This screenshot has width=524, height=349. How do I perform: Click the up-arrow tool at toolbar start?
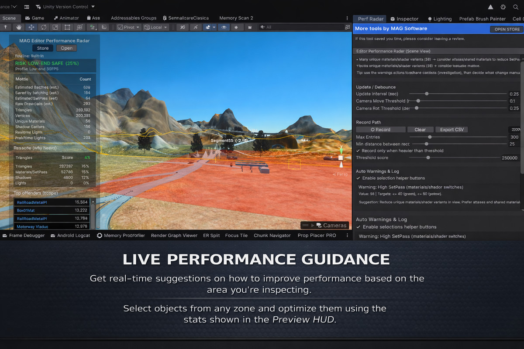coord(6,27)
